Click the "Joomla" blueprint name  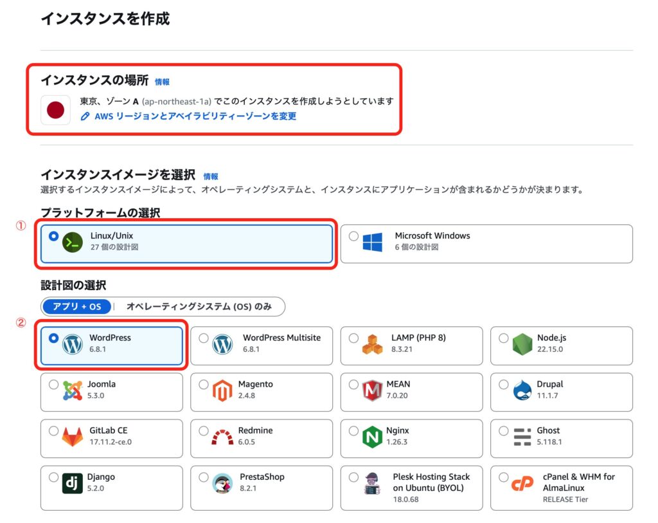[x=101, y=384]
